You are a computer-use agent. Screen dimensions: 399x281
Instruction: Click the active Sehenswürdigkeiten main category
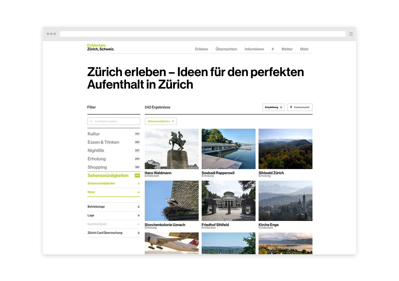coord(108,175)
